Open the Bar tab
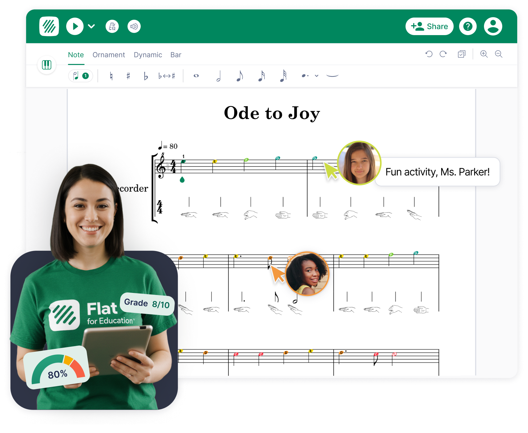Screen dimensions: 528x433 [x=176, y=55]
